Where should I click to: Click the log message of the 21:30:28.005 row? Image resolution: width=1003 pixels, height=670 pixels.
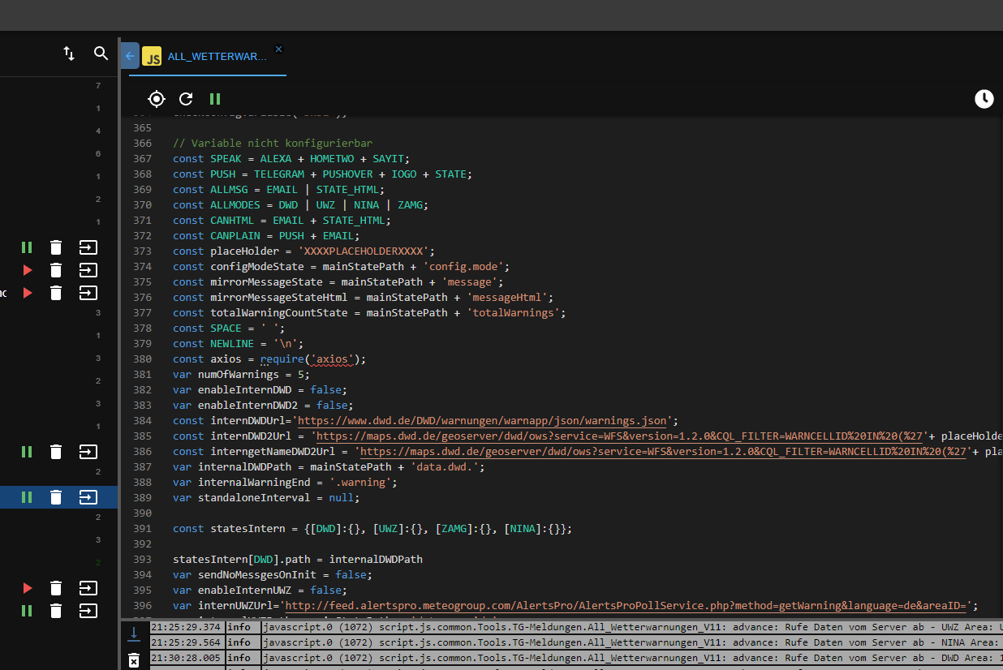click(632, 658)
